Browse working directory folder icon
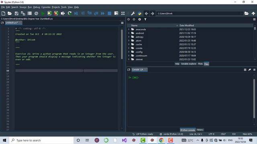This screenshot has height=144, width=257. (247, 13)
